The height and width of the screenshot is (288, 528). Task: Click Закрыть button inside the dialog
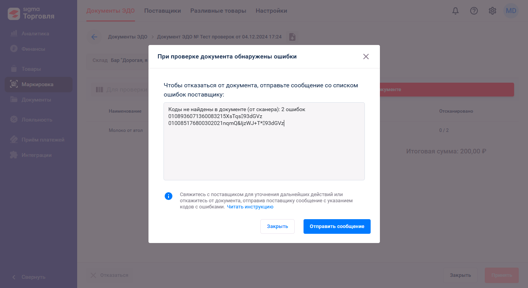pos(277,226)
